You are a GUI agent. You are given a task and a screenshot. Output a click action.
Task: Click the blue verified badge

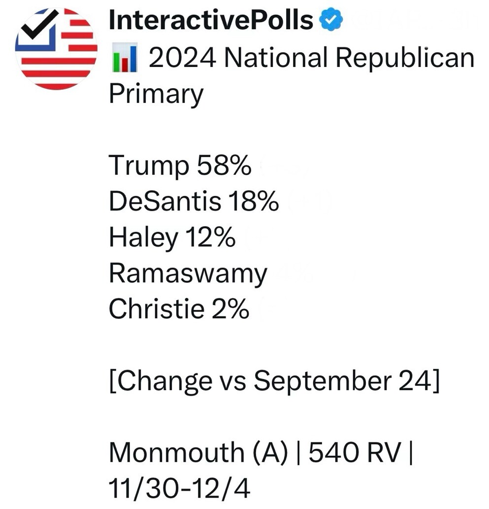(331, 20)
